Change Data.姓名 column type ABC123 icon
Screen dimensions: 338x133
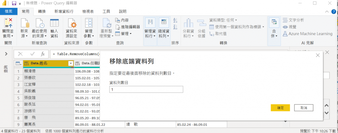coord(26,63)
